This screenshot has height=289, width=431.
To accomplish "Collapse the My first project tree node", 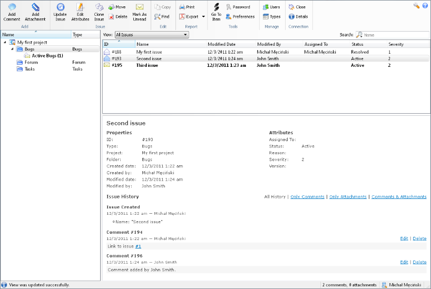I will click(5, 42).
